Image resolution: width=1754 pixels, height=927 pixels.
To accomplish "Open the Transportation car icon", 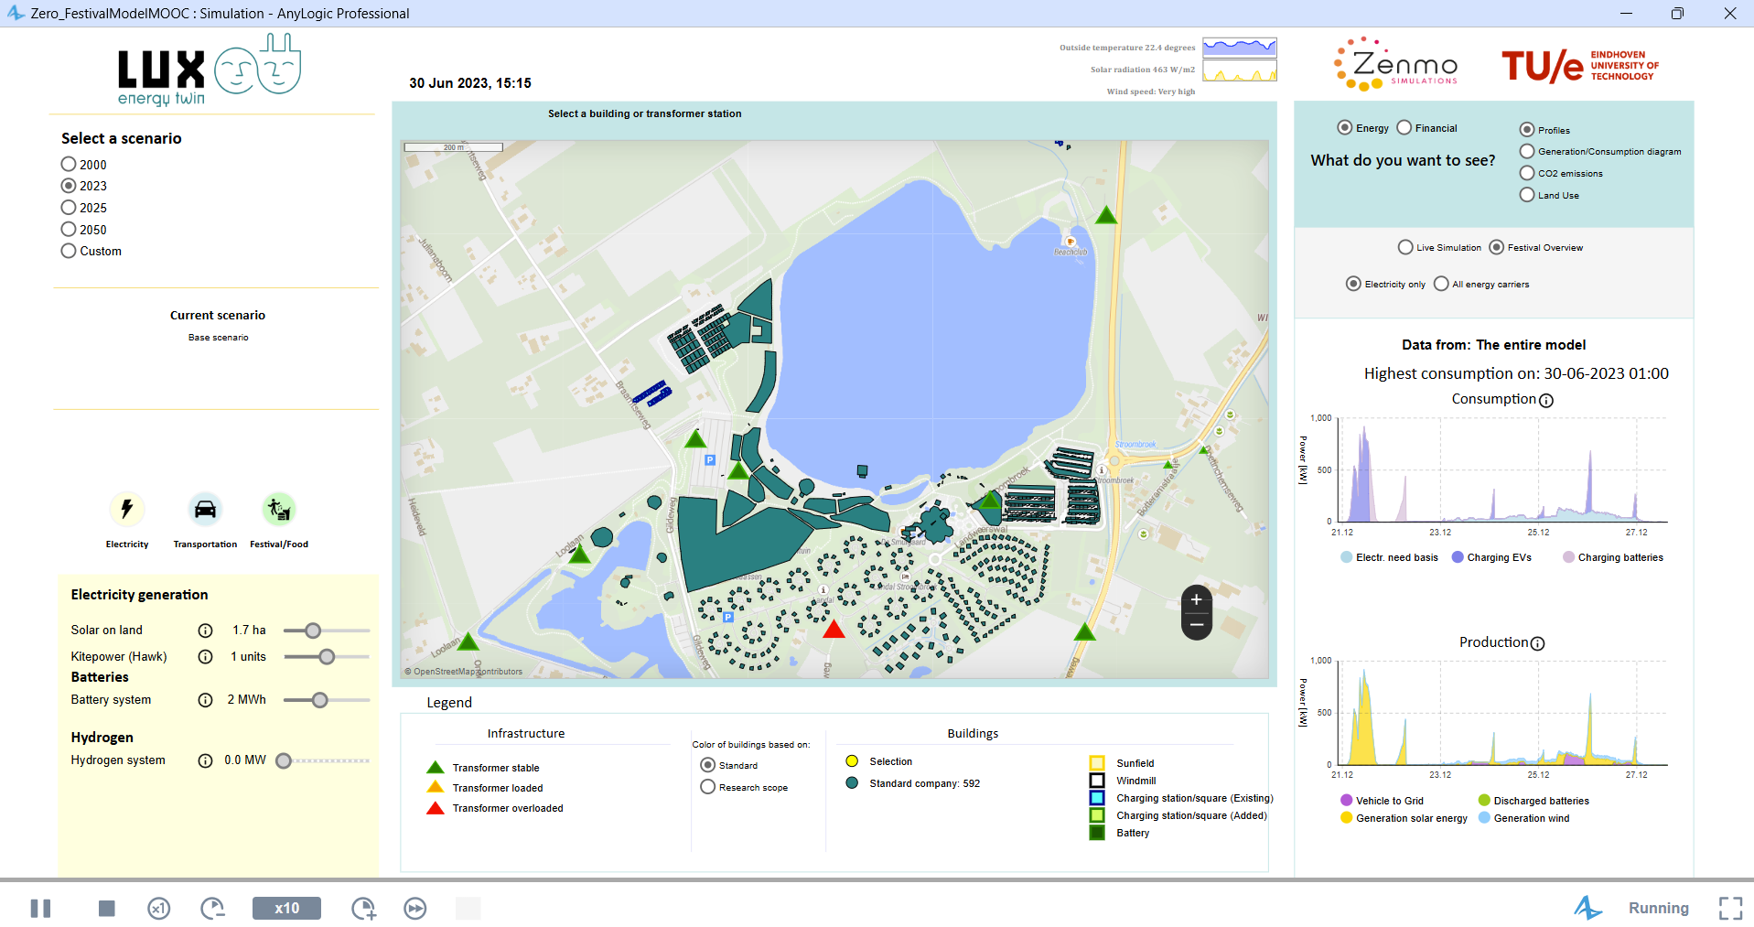I will click(x=205, y=509).
